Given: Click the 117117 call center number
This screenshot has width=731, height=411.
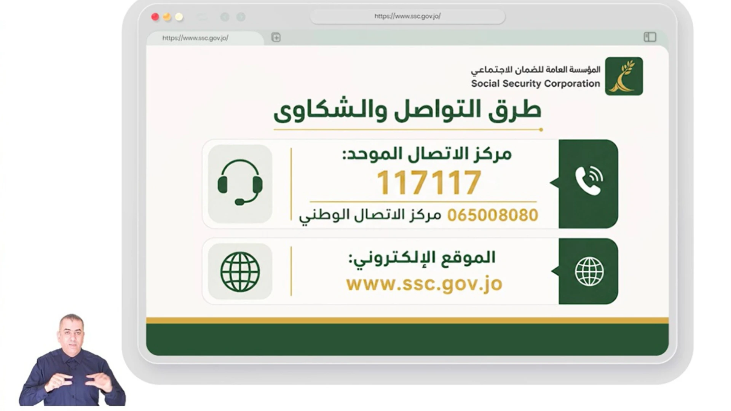Looking at the screenshot, I should [x=429, y=183].
